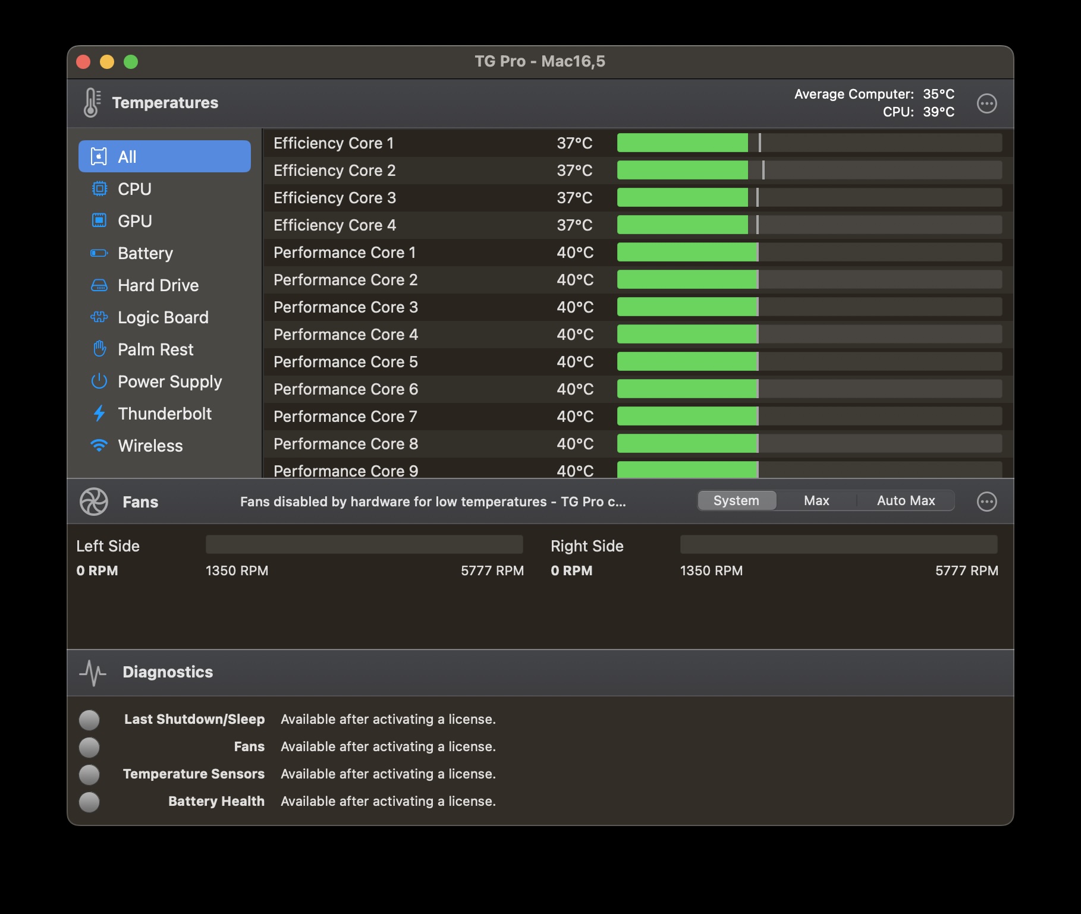Click the Power Supply sidebar label
The image size is (1081, 914).
169,382
